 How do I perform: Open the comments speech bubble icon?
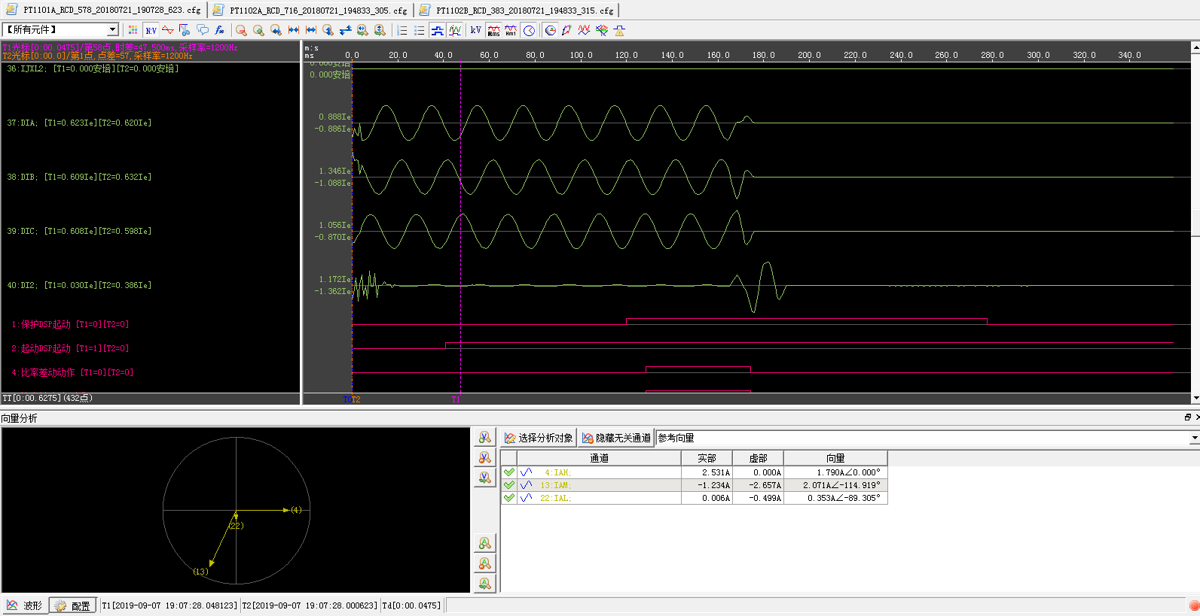tap(202, 30)
